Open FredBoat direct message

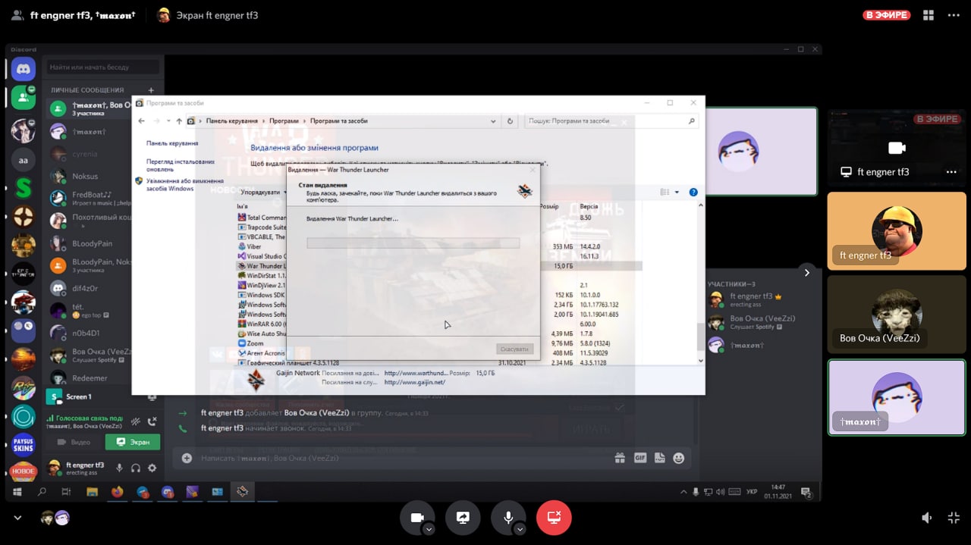pos(89,199)
